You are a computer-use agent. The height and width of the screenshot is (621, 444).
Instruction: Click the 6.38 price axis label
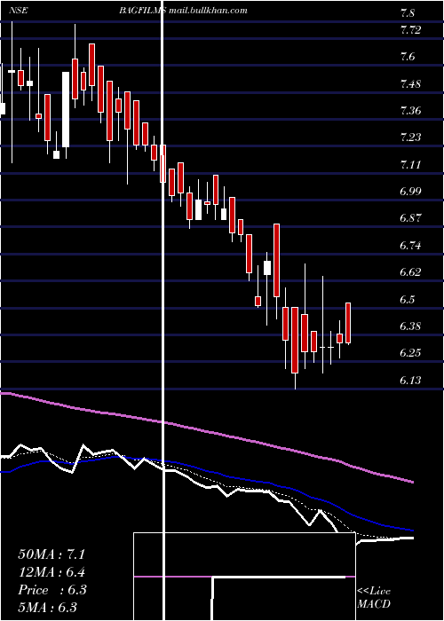tap(410, 326)
